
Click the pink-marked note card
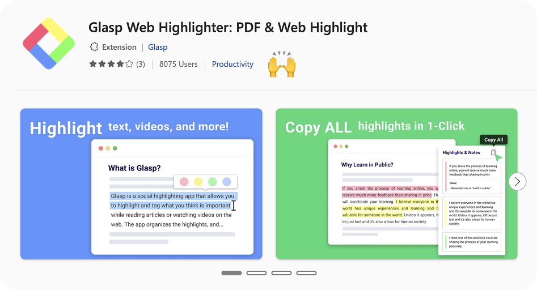tap(472, 177)
